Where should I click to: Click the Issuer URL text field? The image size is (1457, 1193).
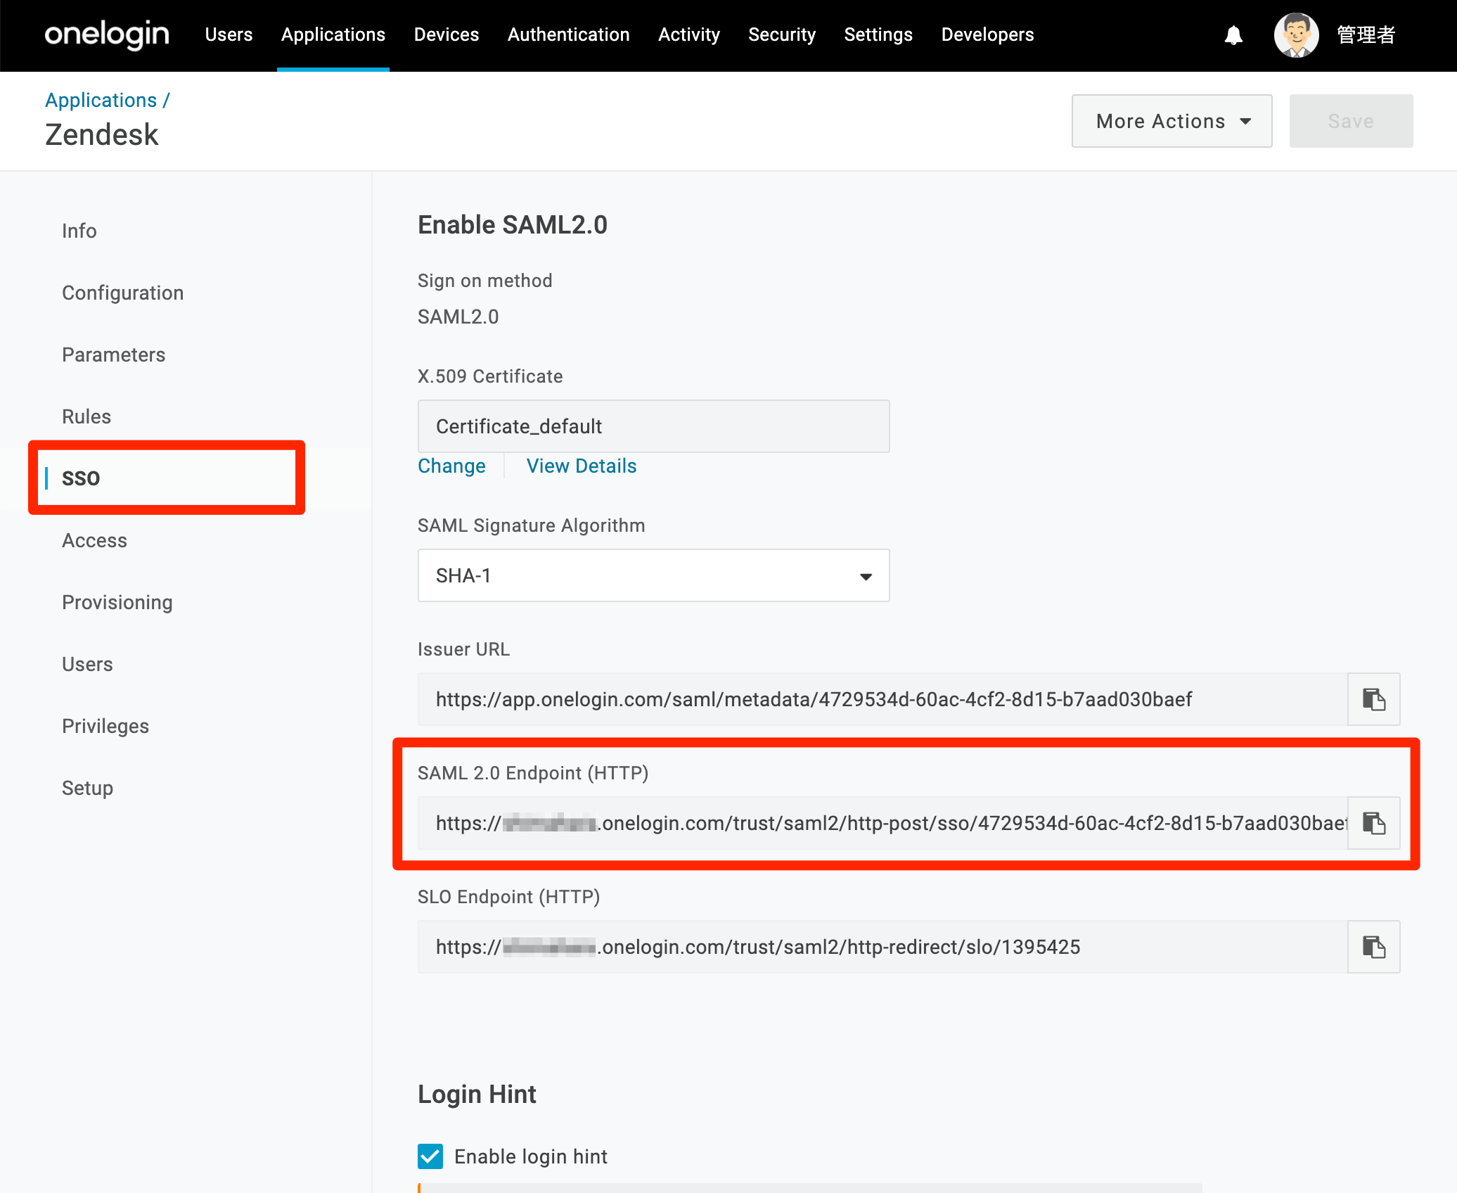882,699
